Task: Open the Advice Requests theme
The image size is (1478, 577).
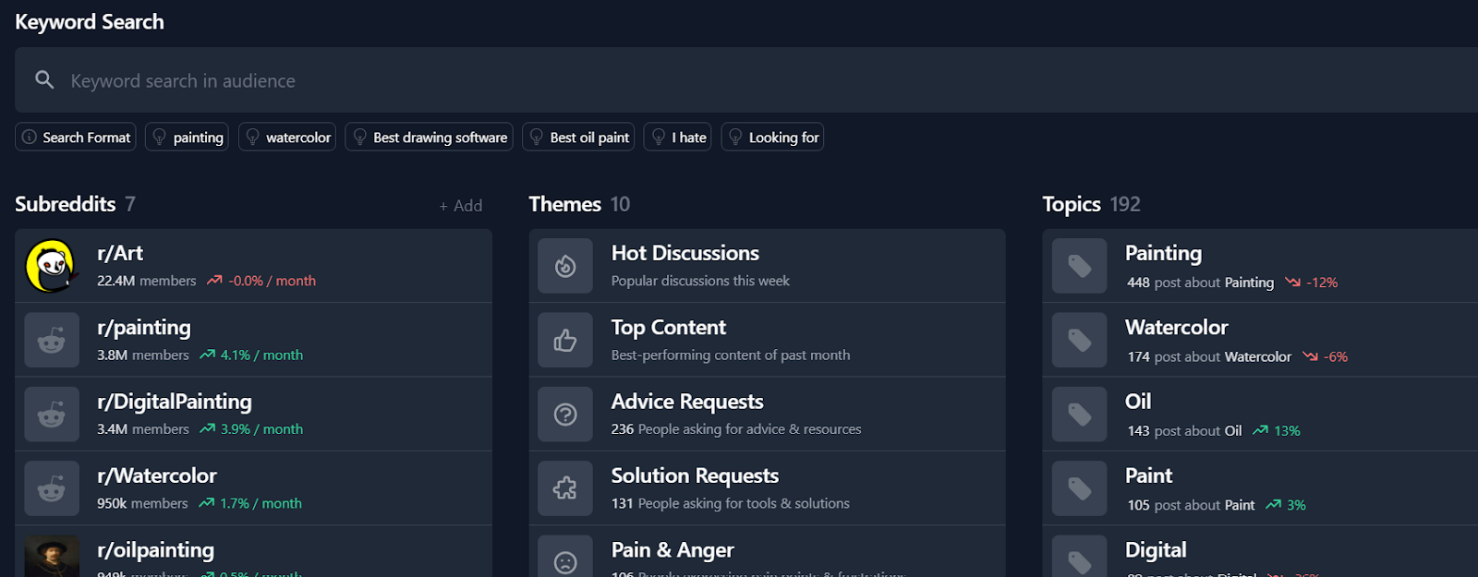Action: click(x=767, y=415)
